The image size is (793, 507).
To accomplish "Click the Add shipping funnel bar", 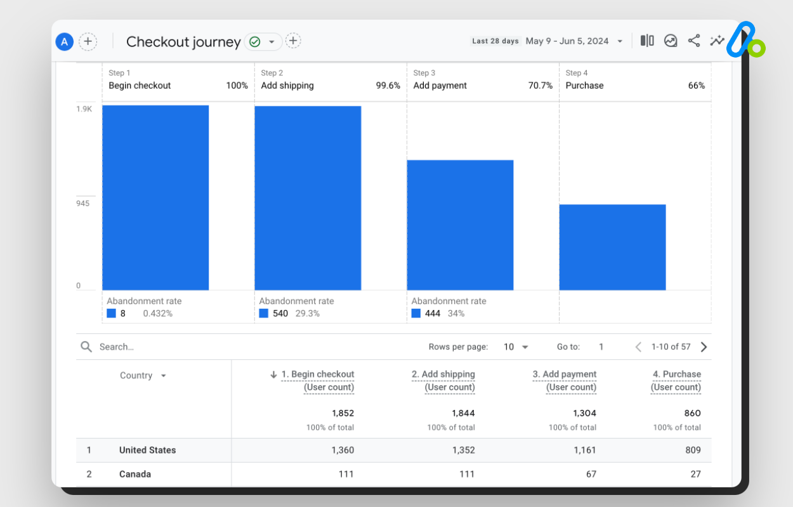I will click(x=308, y=198).
